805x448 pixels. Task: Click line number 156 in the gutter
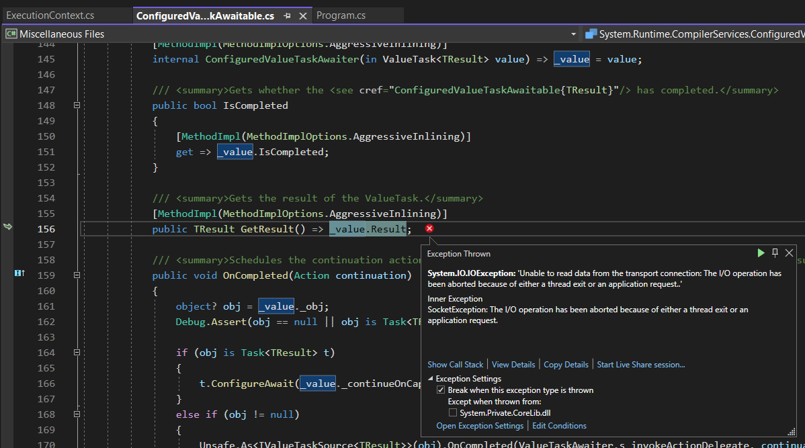[x=46, y=229]
